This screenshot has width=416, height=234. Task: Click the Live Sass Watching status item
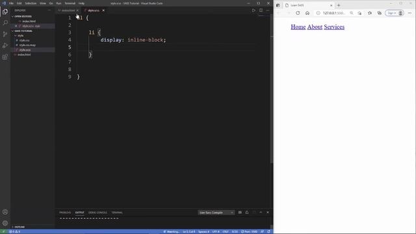[x=171, y=231]
